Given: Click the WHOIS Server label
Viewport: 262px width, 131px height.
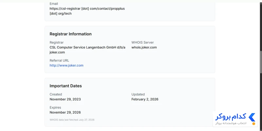Looking at the screenshot, I should [142, 43].
